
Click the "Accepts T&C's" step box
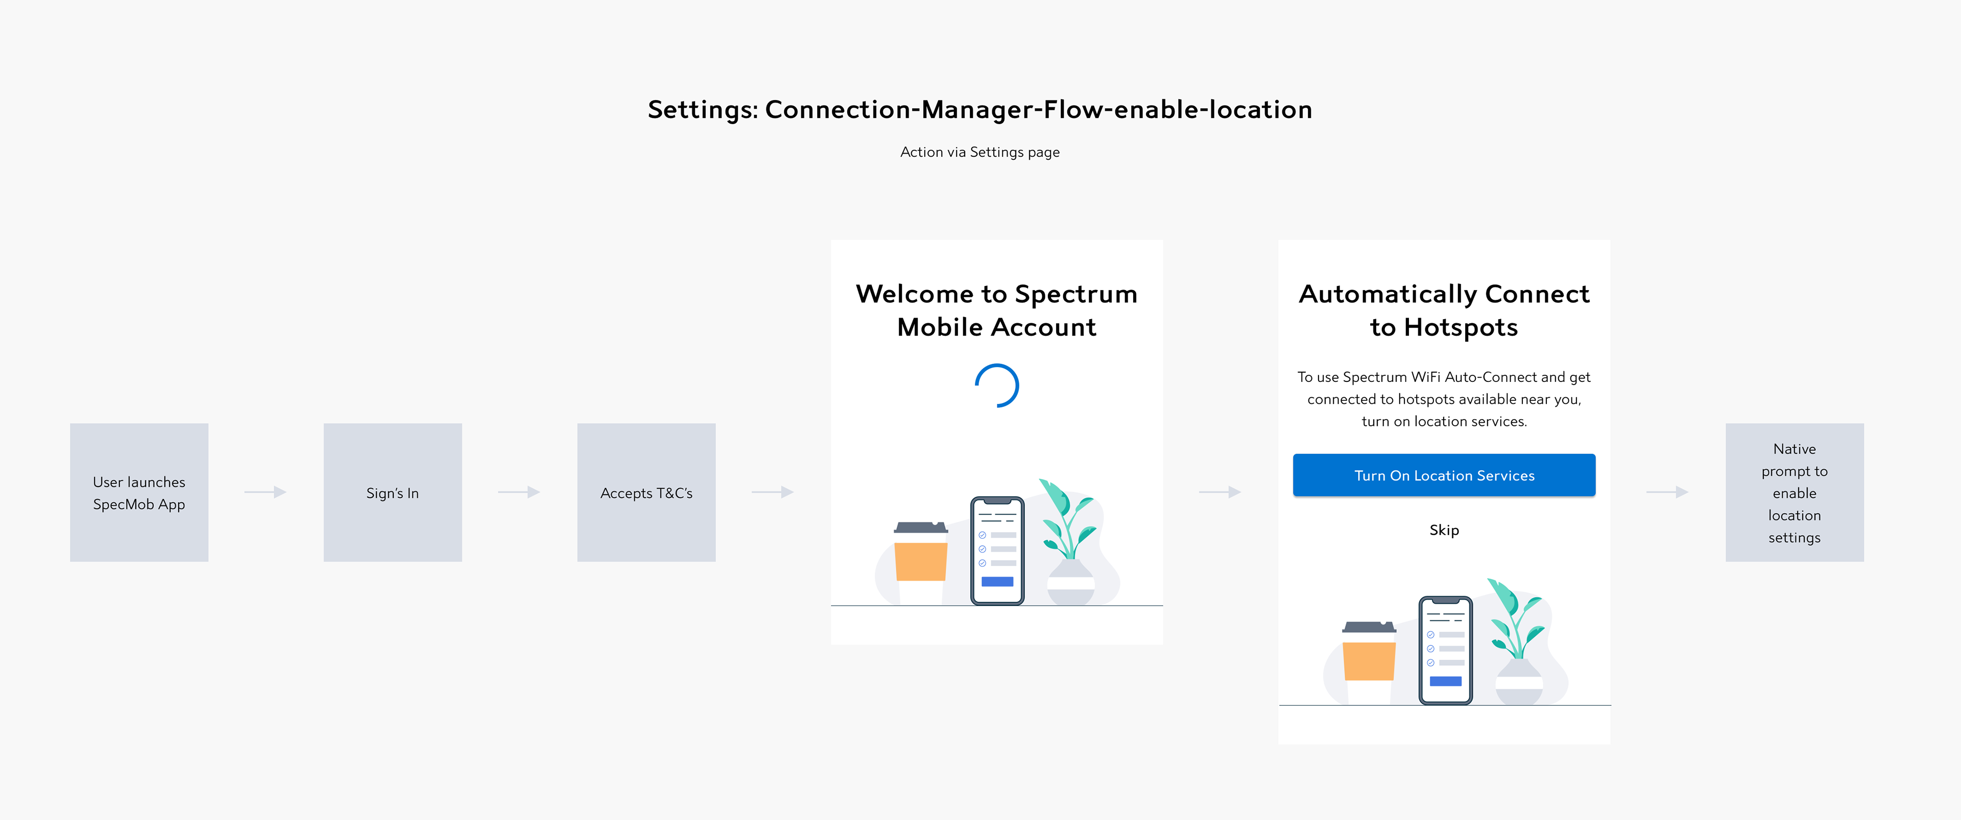pyautogui.click(x=647, y=493)
